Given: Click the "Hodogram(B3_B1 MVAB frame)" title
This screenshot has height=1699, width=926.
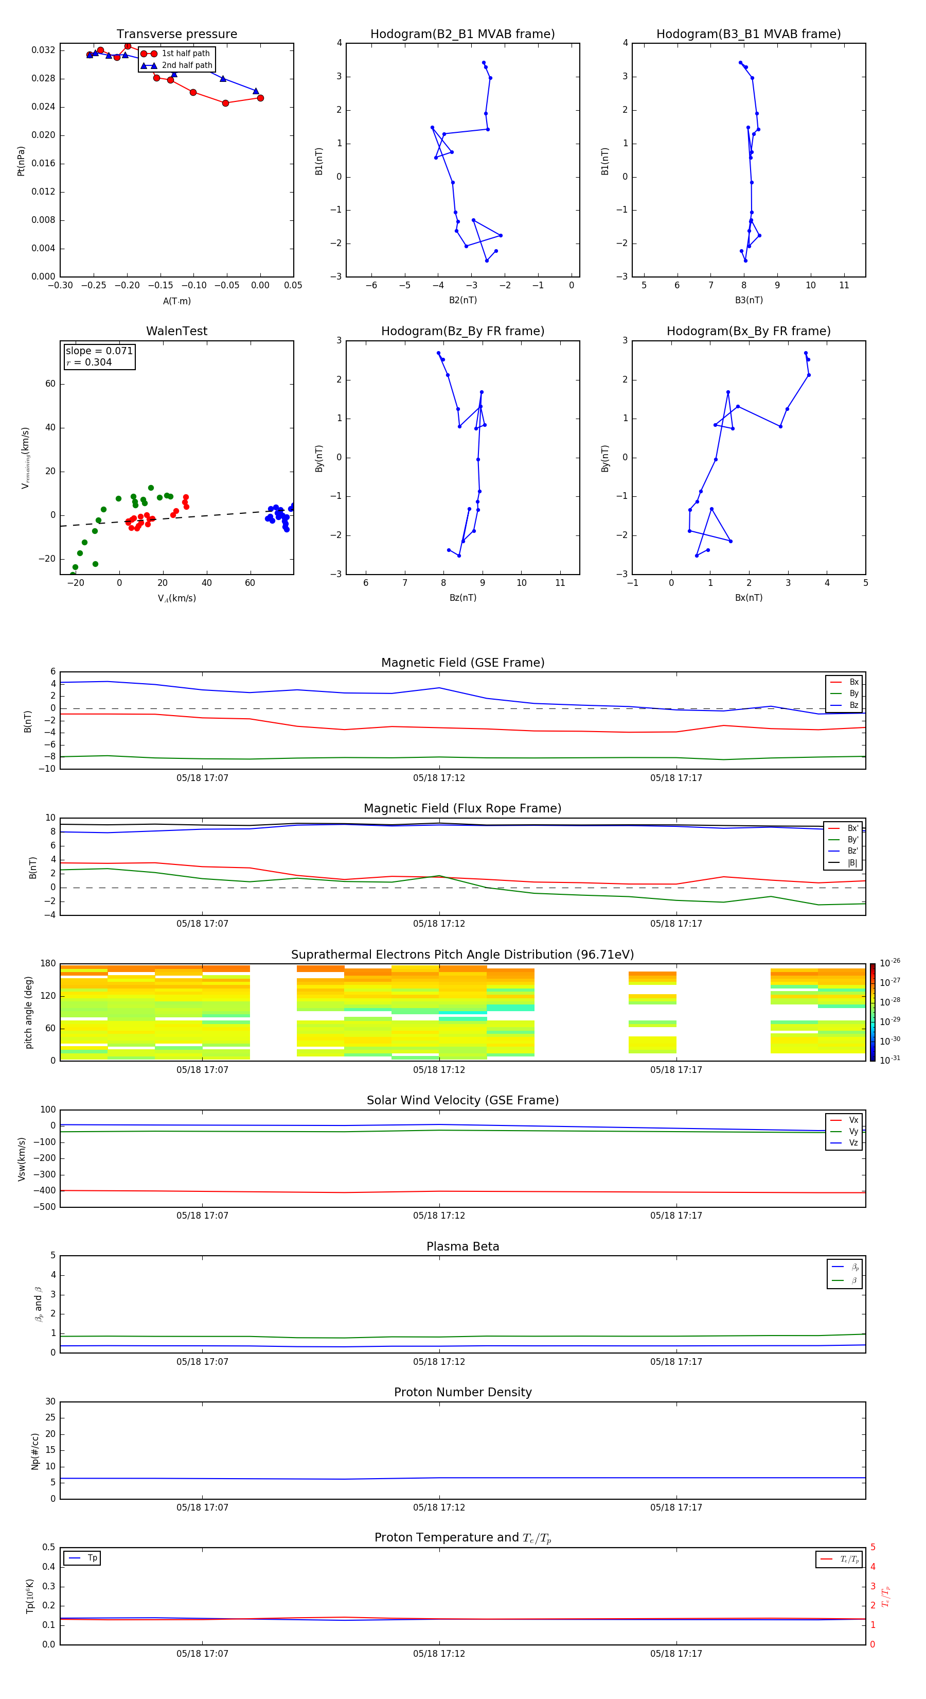Looking at the screenshot, I should 749,33.
